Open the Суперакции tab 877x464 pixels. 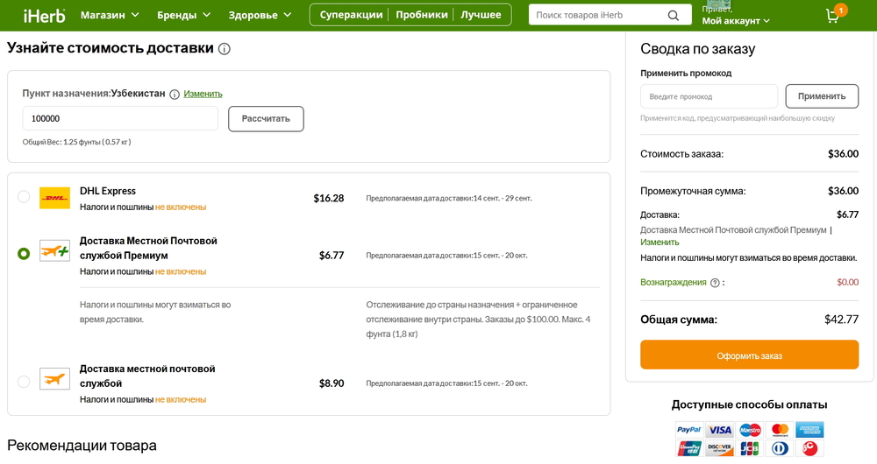(x=351, y=15)
